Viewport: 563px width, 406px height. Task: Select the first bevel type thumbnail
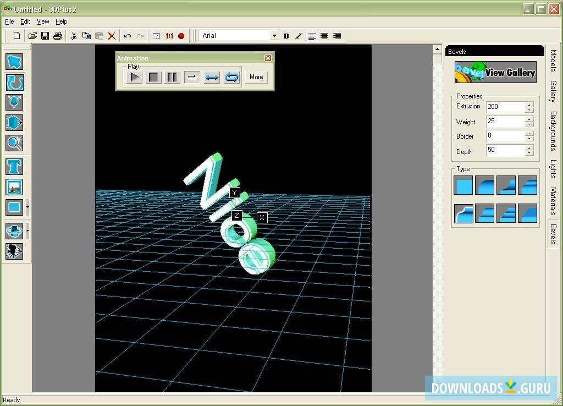pos(462,185)
